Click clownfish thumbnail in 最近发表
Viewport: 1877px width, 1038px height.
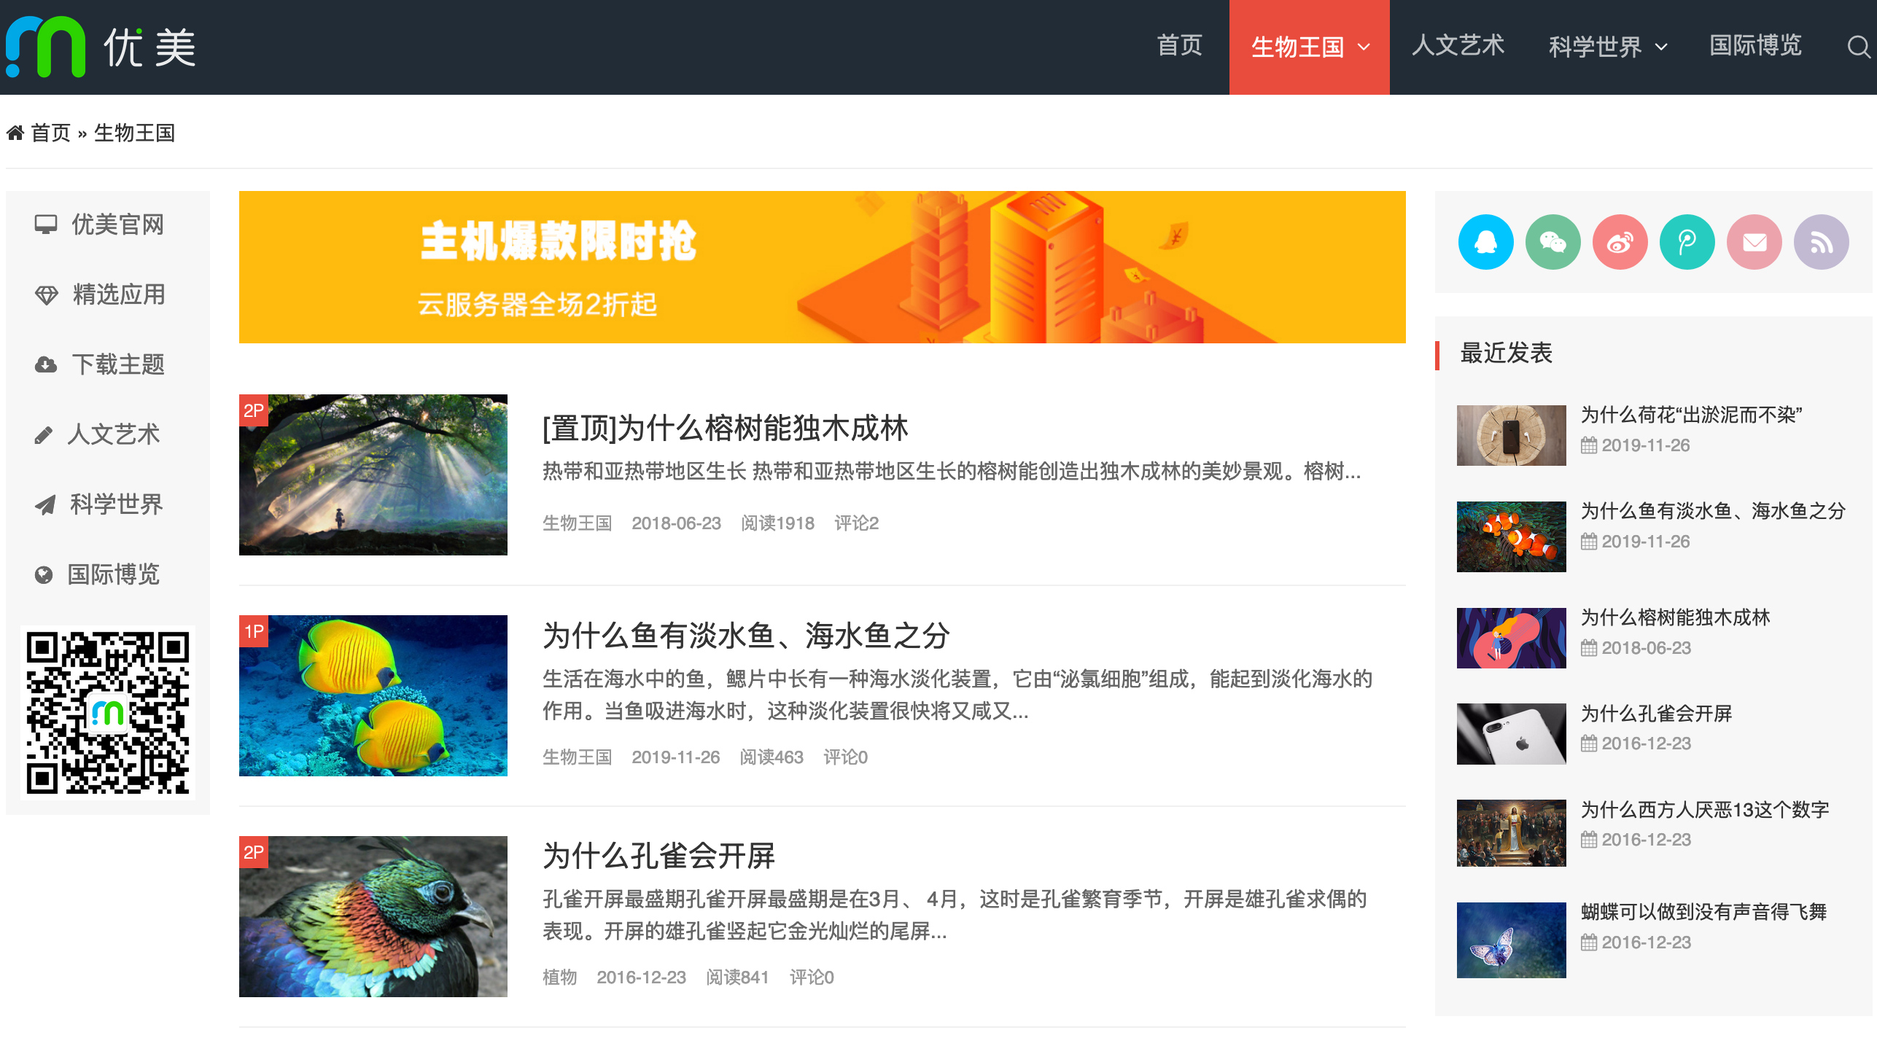tap(1511, 536)
